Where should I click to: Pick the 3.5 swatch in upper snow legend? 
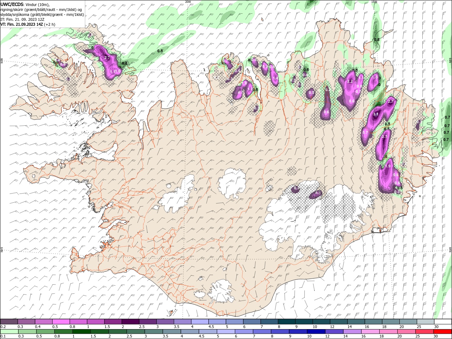coord(182,322)
